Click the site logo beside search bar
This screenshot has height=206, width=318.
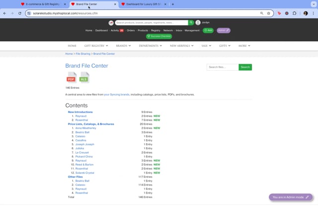(x=111, y=23)
